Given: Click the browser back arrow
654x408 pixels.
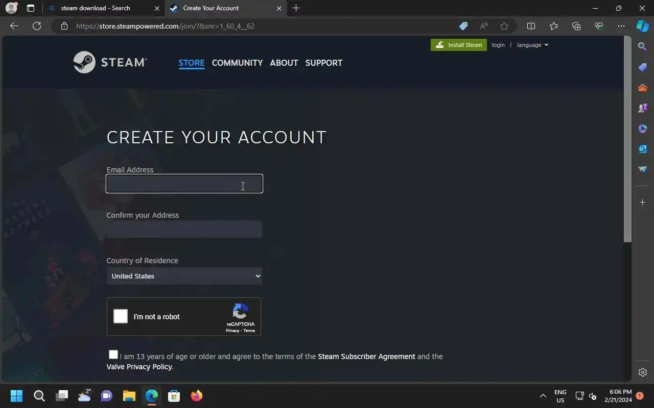Looking at the screenshot, I should 14,26.
